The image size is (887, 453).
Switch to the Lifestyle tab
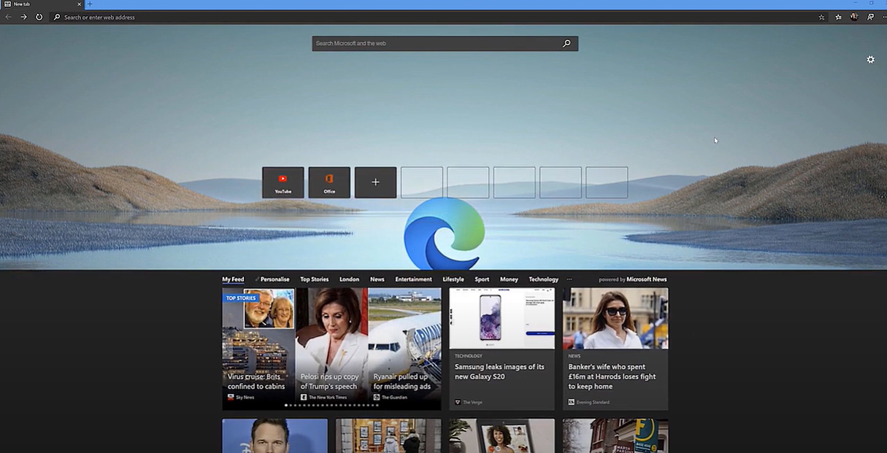tap(453, 279)
